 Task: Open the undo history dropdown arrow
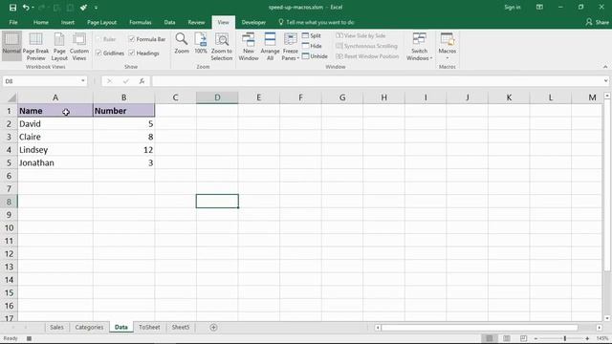[33, 8]
